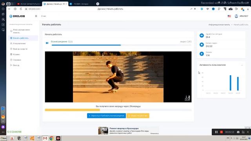Viewport: 251px width, 141px height.
Task: Click the taller bar in activity chart
Action: pyautogui.click(x=231, y=83)
